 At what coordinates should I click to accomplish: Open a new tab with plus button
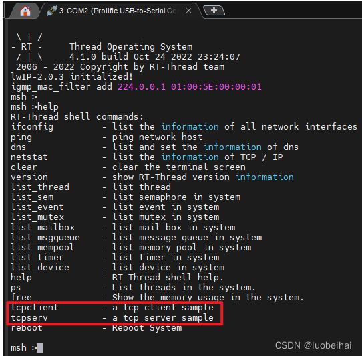pyautogui.click(x=214, y=11)
